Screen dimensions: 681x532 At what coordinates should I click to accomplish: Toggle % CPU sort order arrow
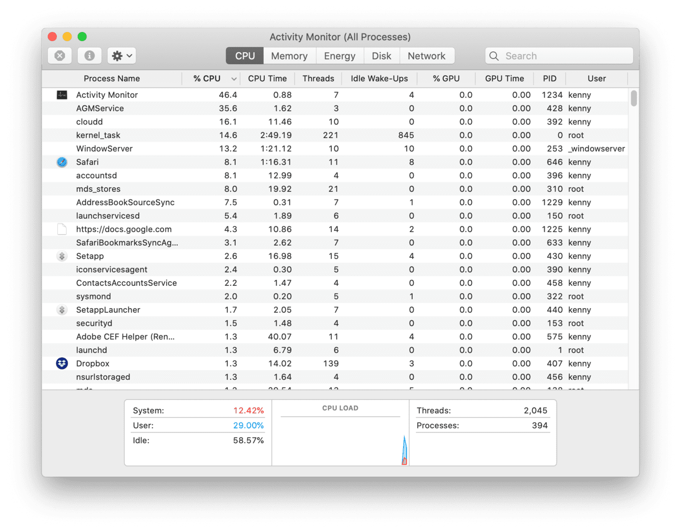234,79
